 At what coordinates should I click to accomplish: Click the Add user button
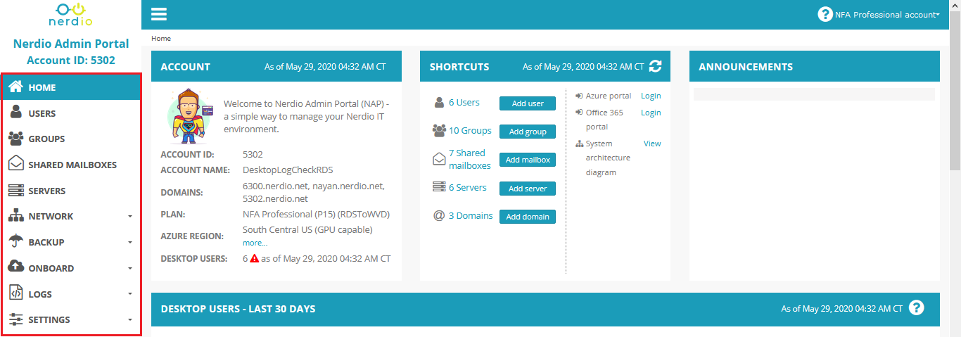click(528, 103)
